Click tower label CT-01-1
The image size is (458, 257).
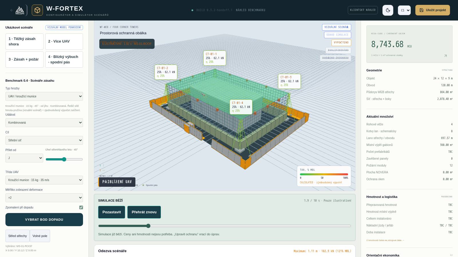tap(215, 58)
